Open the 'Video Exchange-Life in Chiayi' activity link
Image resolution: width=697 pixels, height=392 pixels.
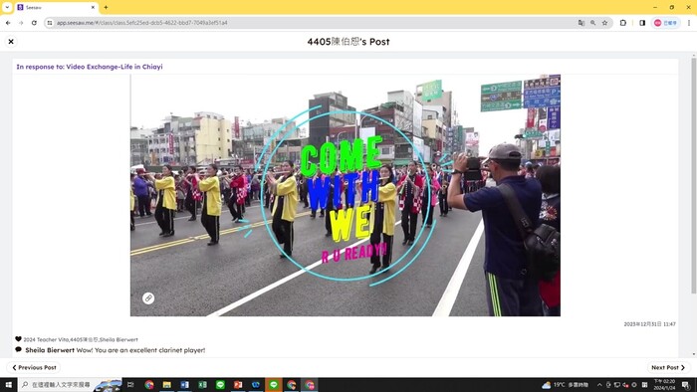[115, 67]
